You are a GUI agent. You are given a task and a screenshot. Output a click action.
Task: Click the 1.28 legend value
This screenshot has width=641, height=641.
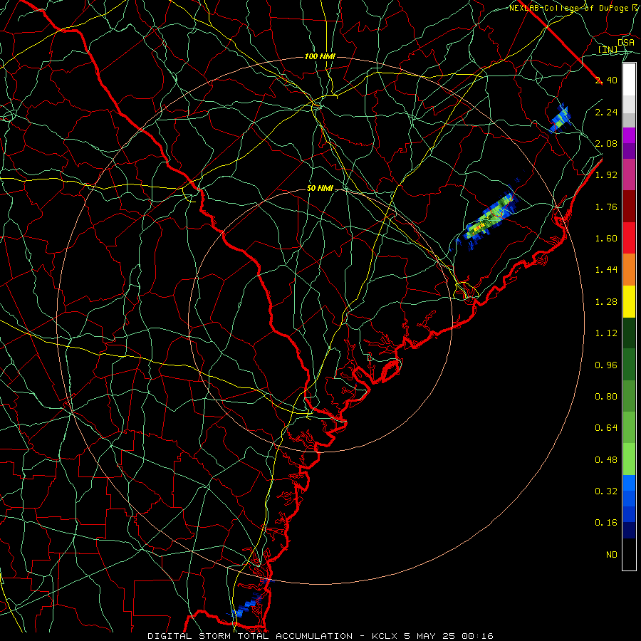pos(606,302)
